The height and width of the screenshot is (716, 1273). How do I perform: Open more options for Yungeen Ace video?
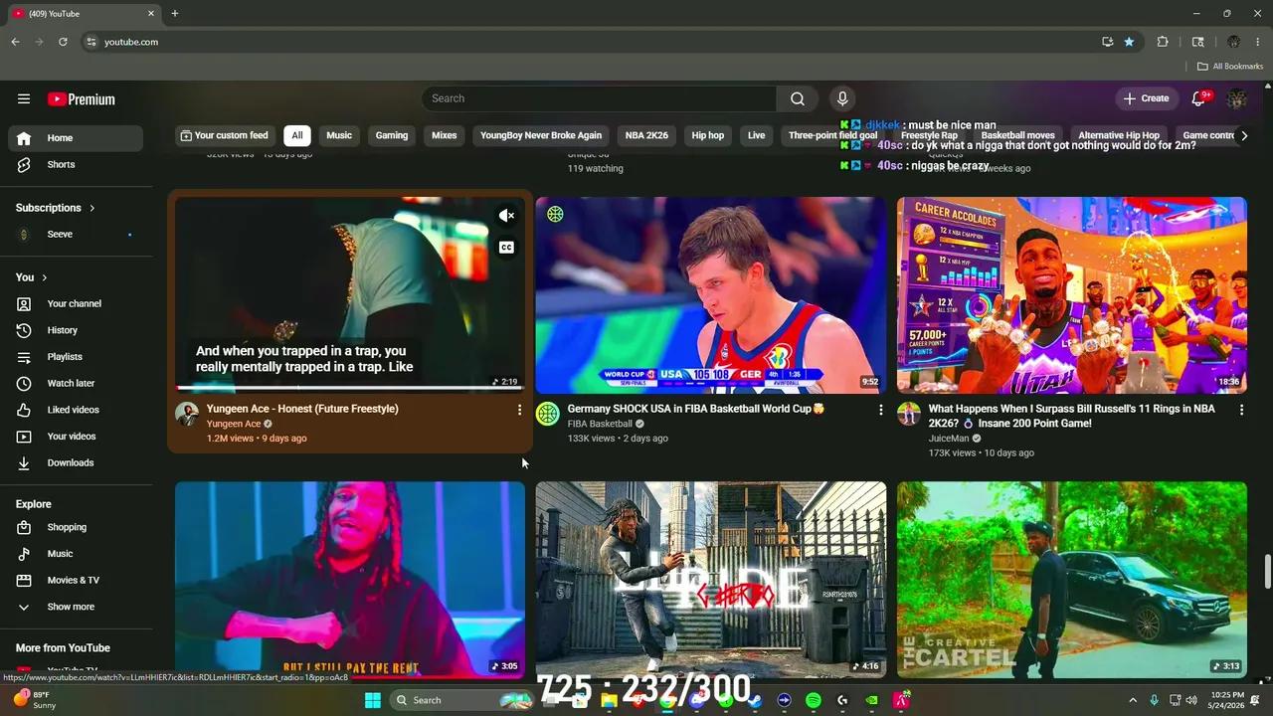click(519, 410)
